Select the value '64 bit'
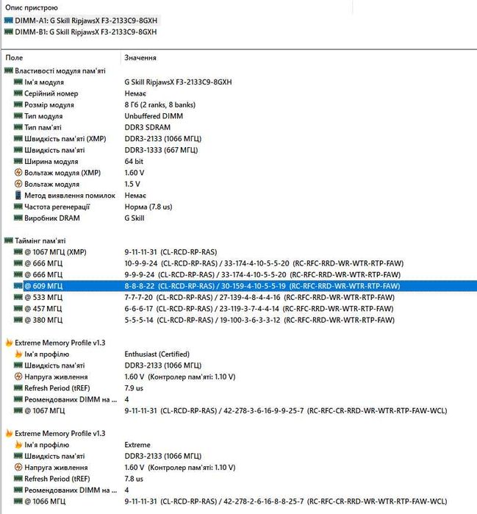477x514 pixels. [x=134, y=161]
